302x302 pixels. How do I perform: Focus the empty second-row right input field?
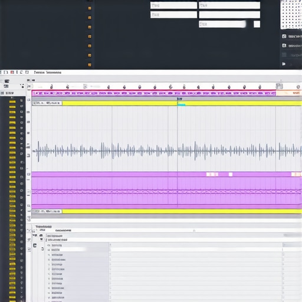click(229, 15)
